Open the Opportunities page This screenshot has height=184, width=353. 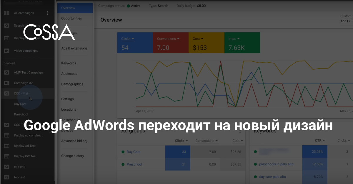pos(71,18)
